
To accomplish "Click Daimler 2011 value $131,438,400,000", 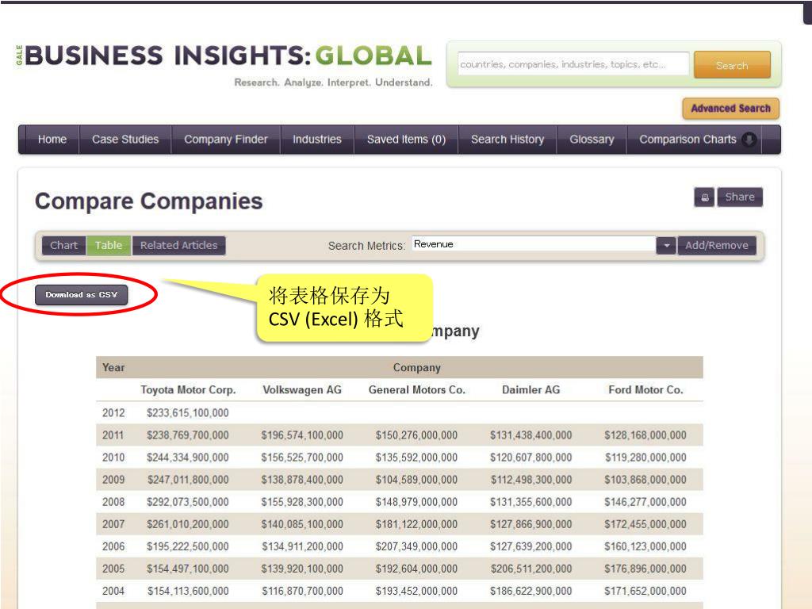I will 530,435.
